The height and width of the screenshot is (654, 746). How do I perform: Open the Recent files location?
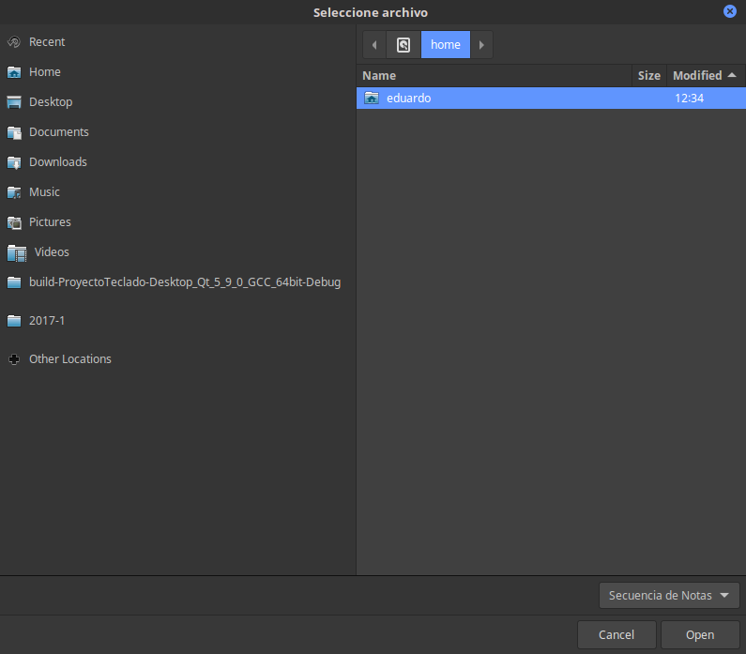pyautogui.click(x=47, y=42)
